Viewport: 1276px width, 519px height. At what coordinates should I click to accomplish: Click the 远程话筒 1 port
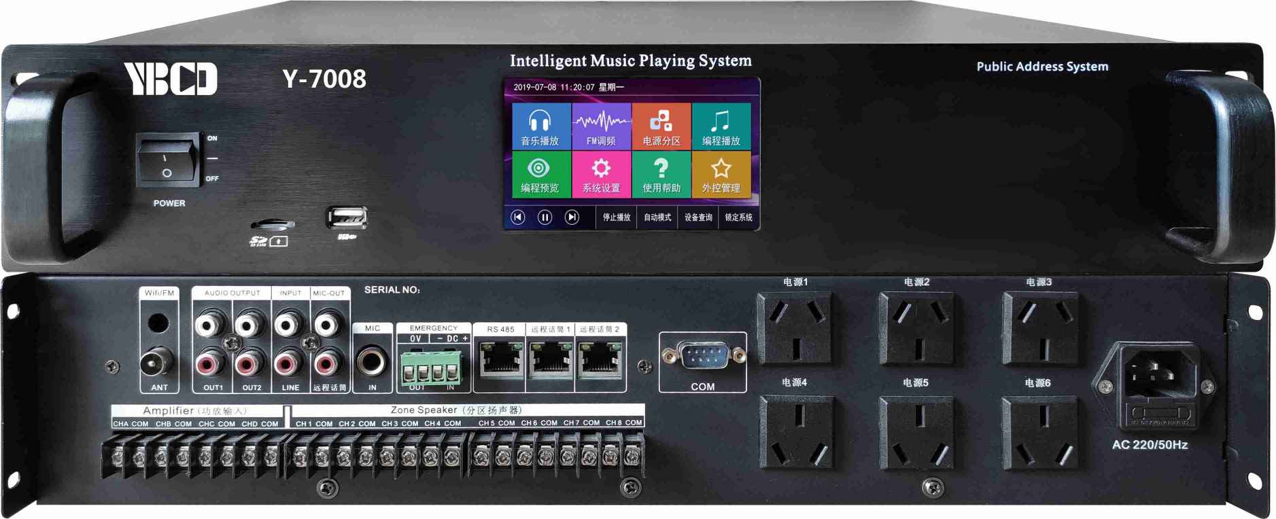pyautogui.click(x=550, y=359)
